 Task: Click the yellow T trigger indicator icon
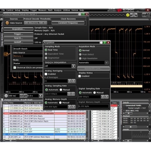point(128,15)
